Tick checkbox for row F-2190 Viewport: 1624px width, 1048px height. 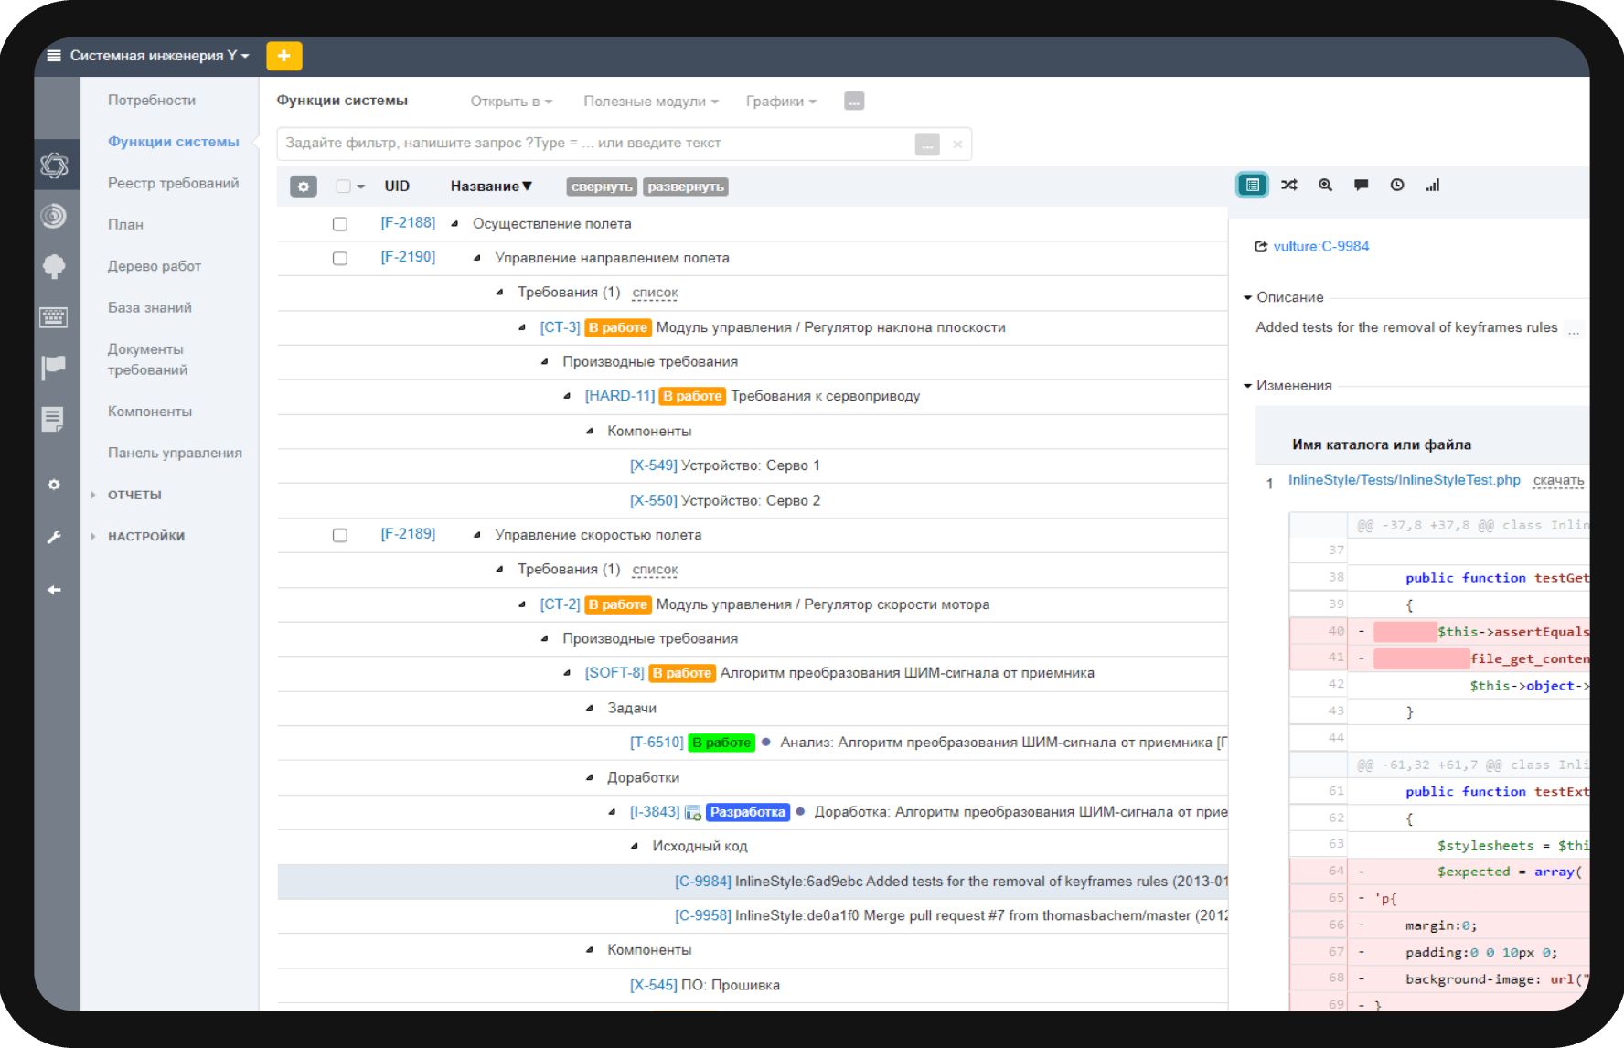[340, 259]
